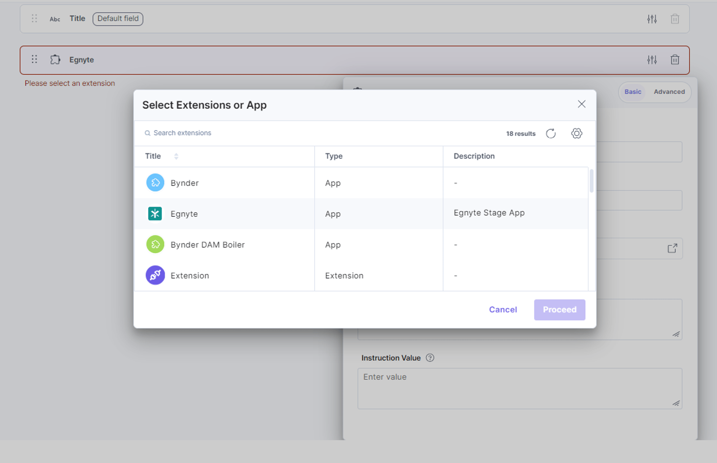Viewport: 717px width, 463px height.
Task: Click the drag handle of Title field
Action: point(34,19)
